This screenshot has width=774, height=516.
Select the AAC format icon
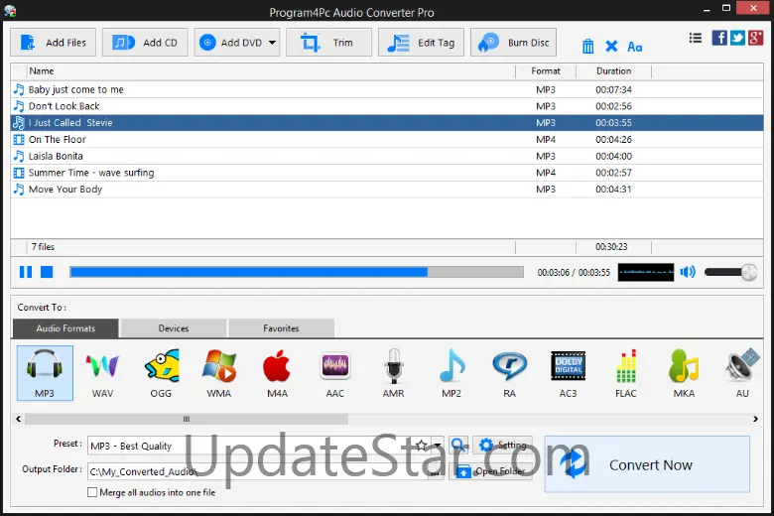[335, 373]
